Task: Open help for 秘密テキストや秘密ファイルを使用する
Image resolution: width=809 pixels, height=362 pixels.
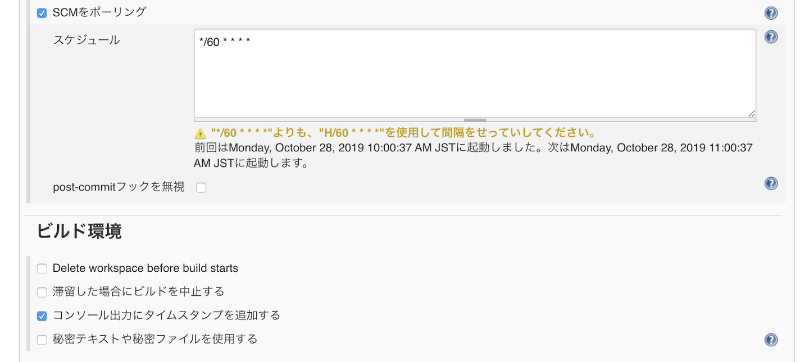Action: click(x=771, y=340)
